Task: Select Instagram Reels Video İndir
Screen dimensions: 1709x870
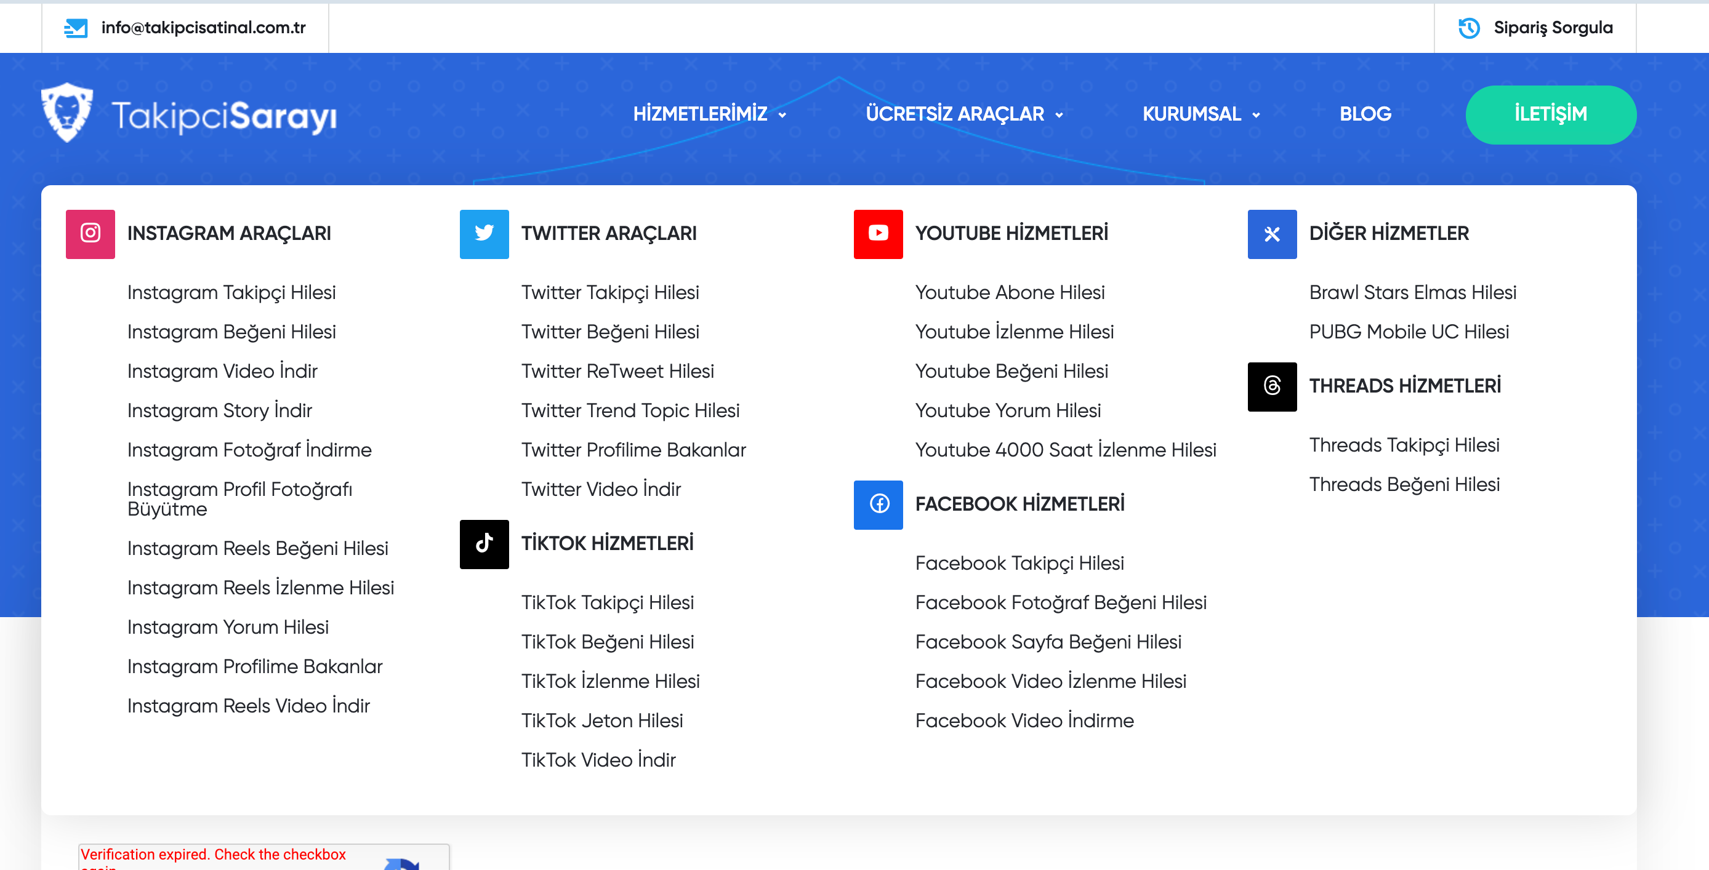Action: pos(249,706)
